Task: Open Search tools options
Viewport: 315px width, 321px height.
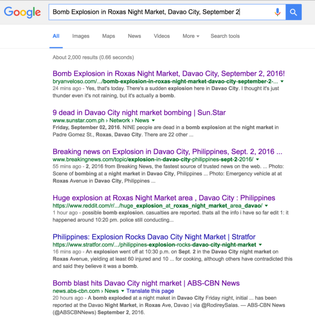Action: click(x=225, y=36)
